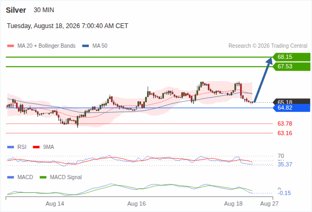The width and height of the screenshot is (312, 212).
Task: Click the MA 50 blue legend swatch
Action: [x=86, y=46]
